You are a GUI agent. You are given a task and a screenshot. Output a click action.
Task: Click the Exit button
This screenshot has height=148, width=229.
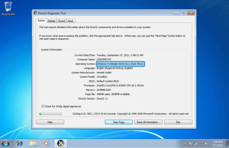coord(178,122)
